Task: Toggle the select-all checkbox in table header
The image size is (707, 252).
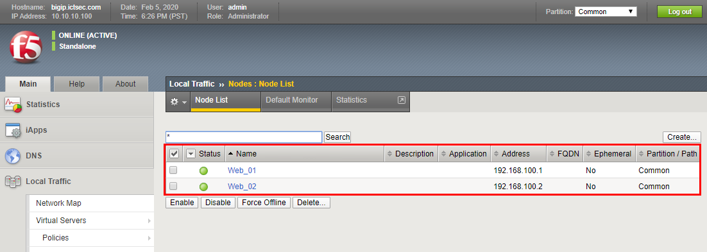Action: click(x=174, y=154)
